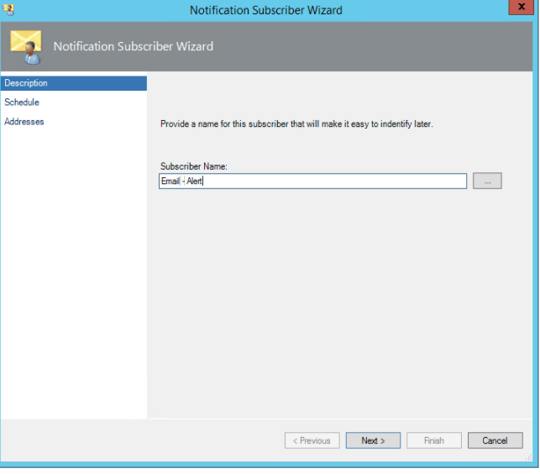The width and height of the screenshot is (540, 474).
Task: Click the Finish button
Action: click(434, 440)
